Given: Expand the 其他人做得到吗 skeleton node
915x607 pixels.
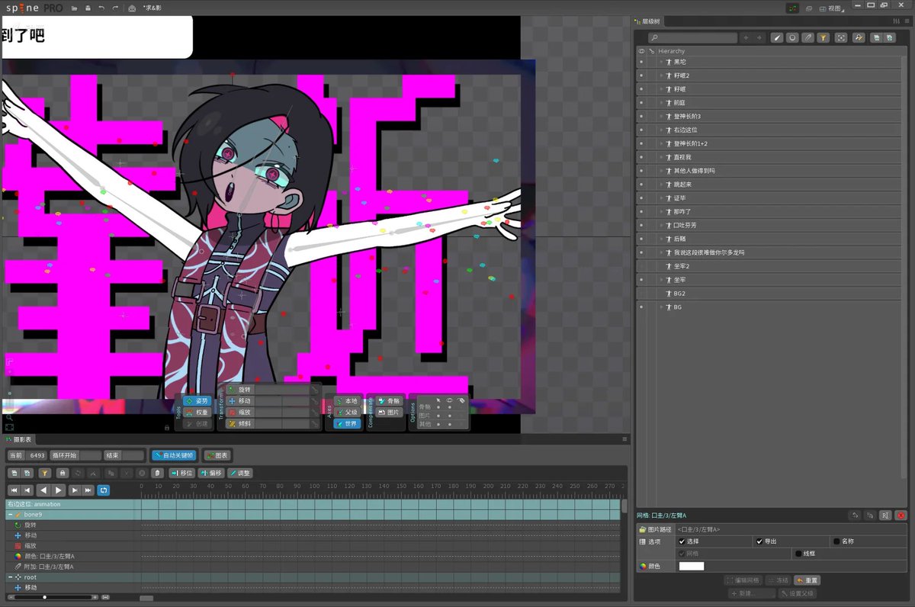Looking at the screenshot, I should [x=661, y=171].
